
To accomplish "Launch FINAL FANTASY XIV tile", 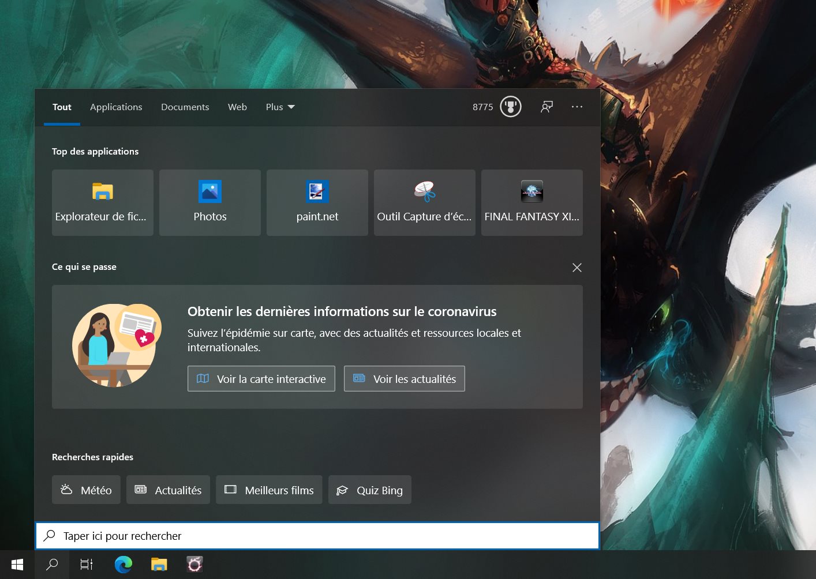I will (532, 202).
